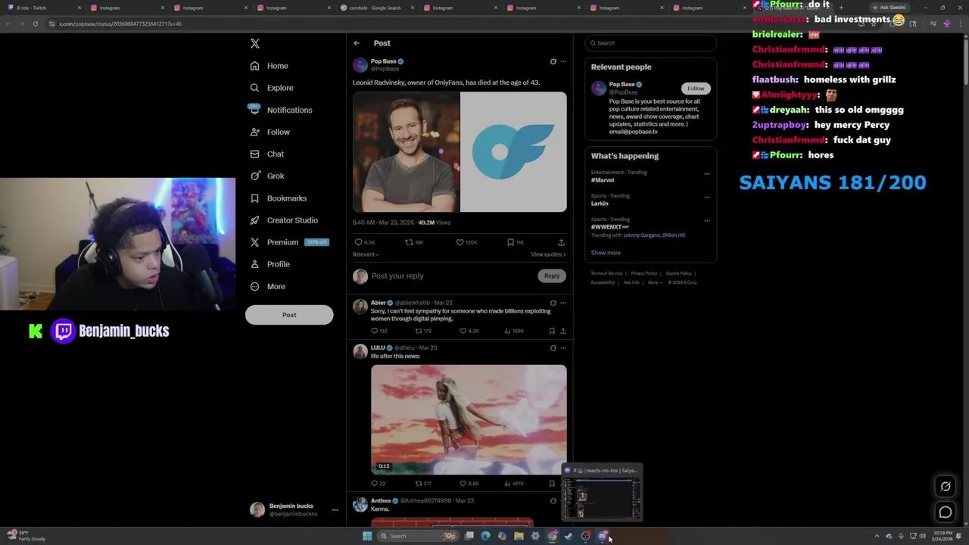Viewport: 969px width, 545px height.
Task: Open options for the Larkin trend
Action: pyautogui.click(x=707, y=197)
